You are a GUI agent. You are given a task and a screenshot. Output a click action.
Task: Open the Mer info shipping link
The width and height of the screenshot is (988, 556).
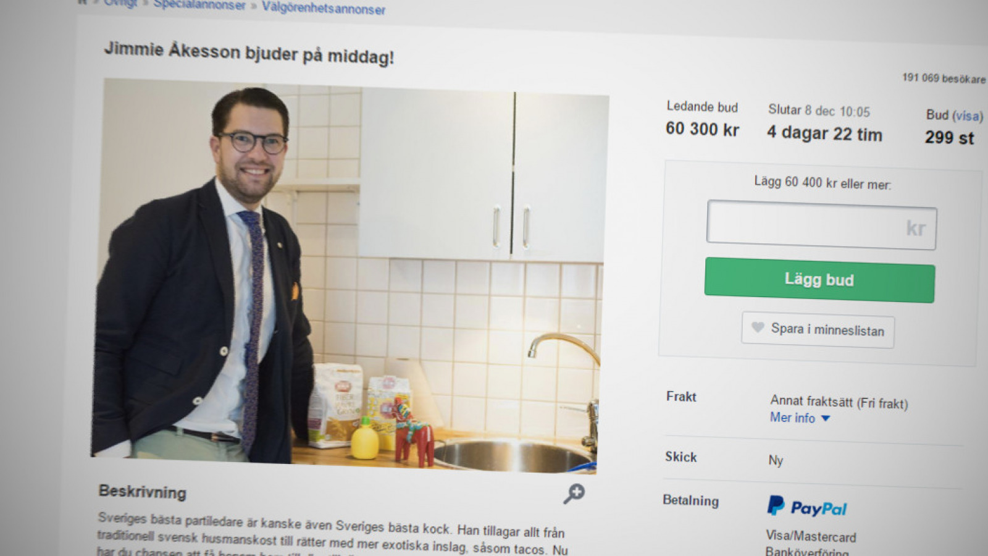[792, 418]
